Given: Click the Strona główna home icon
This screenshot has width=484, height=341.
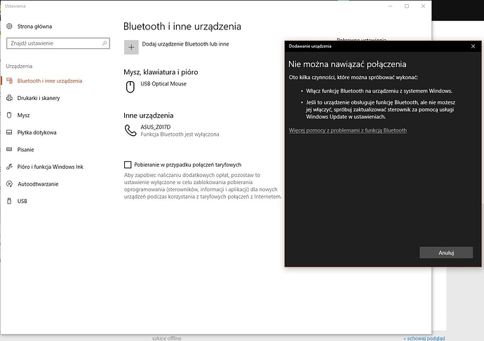Looking at the screenshot, I should tap(9, 26).
